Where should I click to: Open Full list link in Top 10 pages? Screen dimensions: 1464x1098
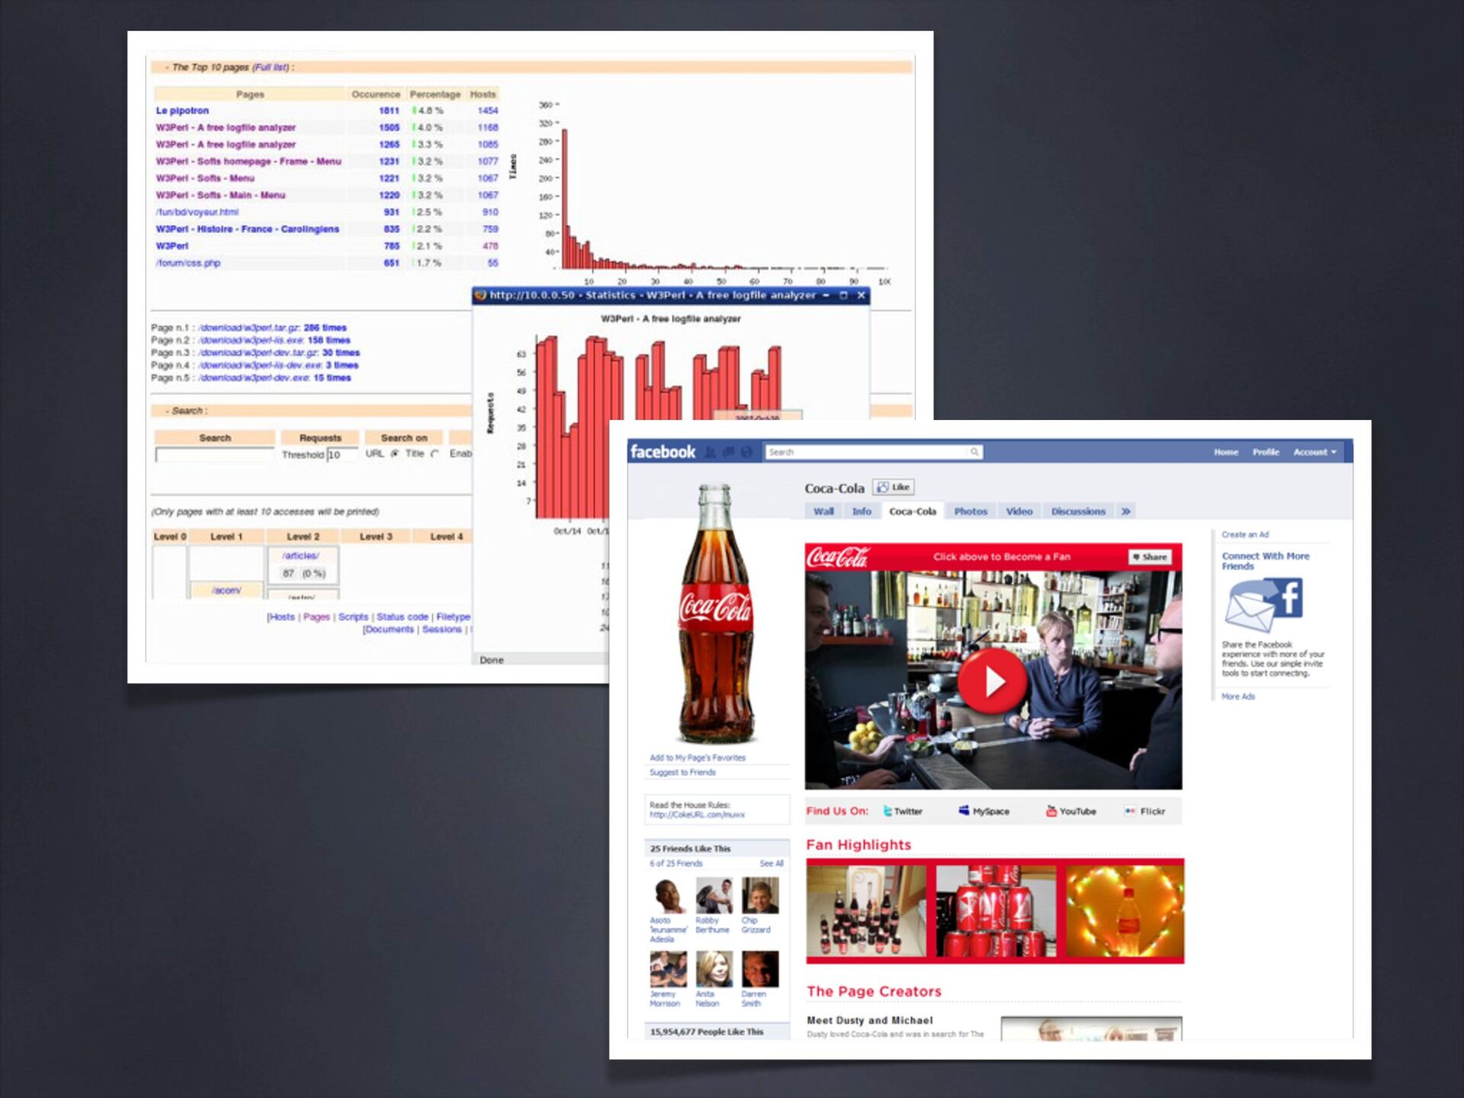tap(271, 67)
